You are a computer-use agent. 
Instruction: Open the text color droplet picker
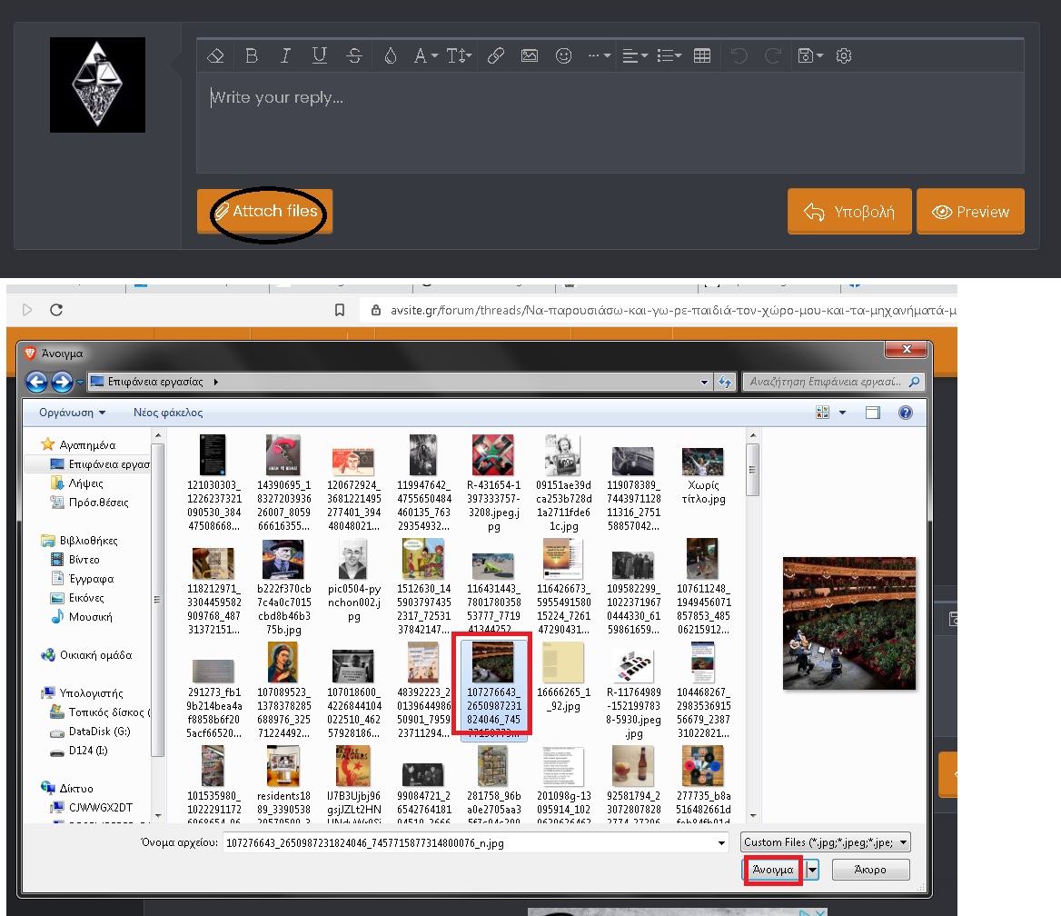[x=390, y=56]
